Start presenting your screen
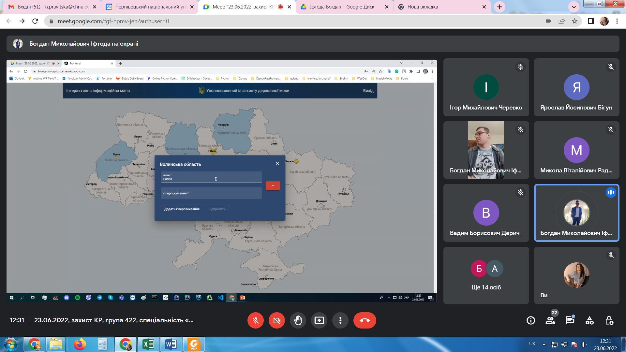This screenshot has width=626, height=352. click(319, 320)
